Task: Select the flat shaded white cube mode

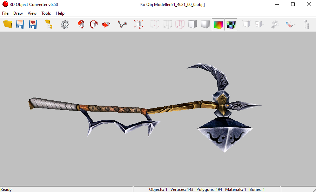Action: coord(193,25)
